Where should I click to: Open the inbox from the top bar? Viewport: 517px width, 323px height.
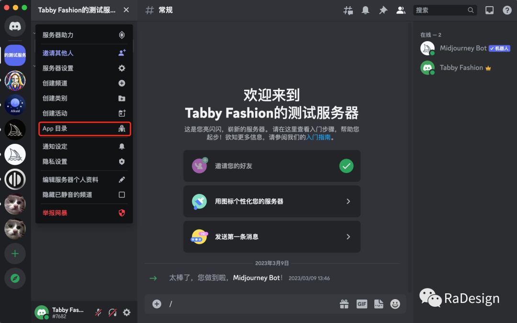pyautogui.click(x=489, y=10)
